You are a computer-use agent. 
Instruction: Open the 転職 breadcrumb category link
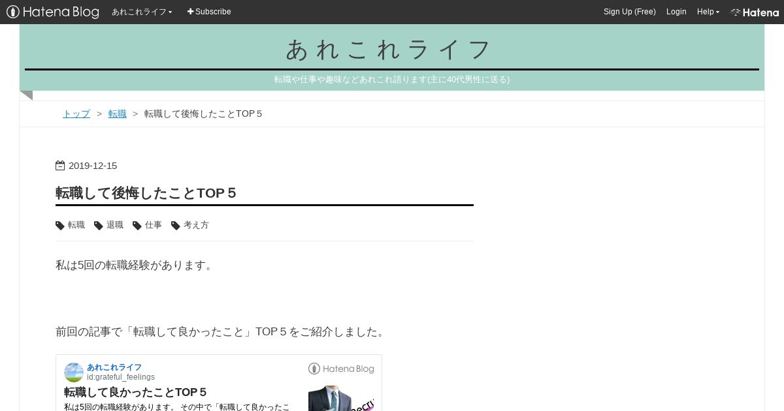118,114
